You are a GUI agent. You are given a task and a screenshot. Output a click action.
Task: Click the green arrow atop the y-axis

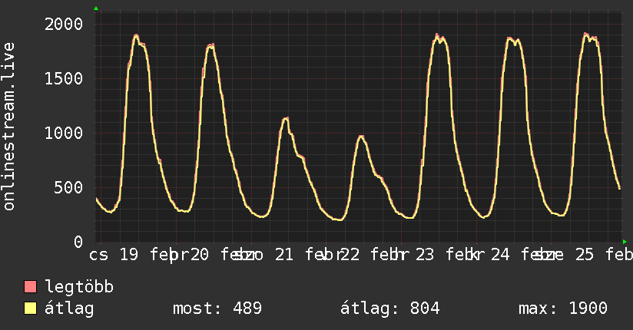96,8
